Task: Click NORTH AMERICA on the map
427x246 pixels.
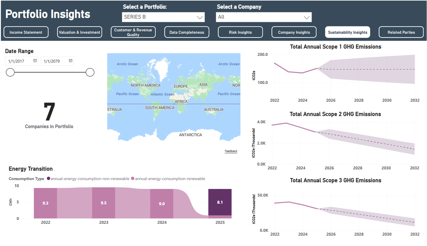Action: pyautogui.click(x=146, y=85)
